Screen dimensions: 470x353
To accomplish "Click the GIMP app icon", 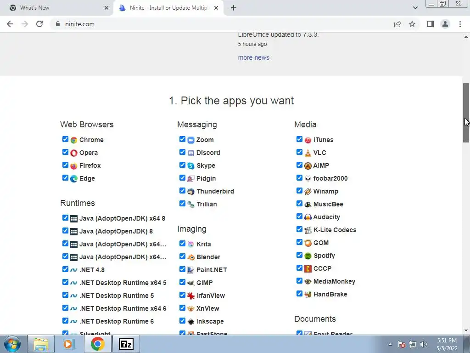I will click(x=191, y=283).
